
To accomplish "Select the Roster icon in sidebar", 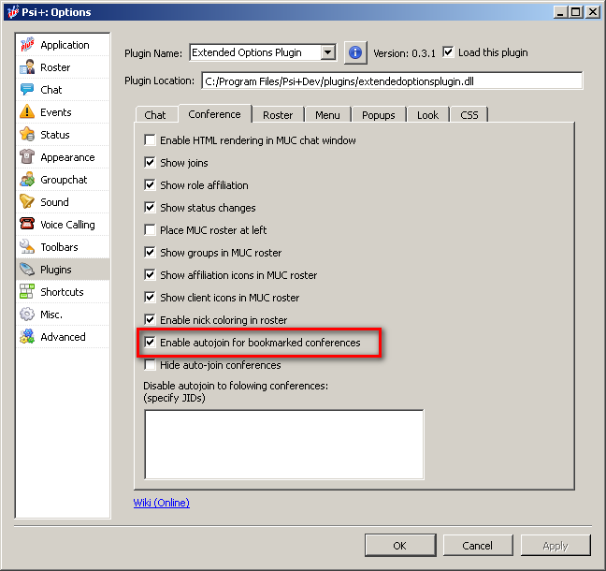I will click(x=27, y=67).
